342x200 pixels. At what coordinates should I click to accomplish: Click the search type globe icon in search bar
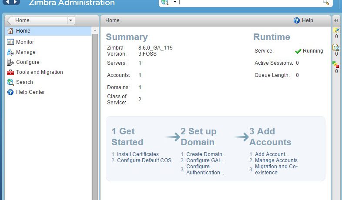[165, 2]
